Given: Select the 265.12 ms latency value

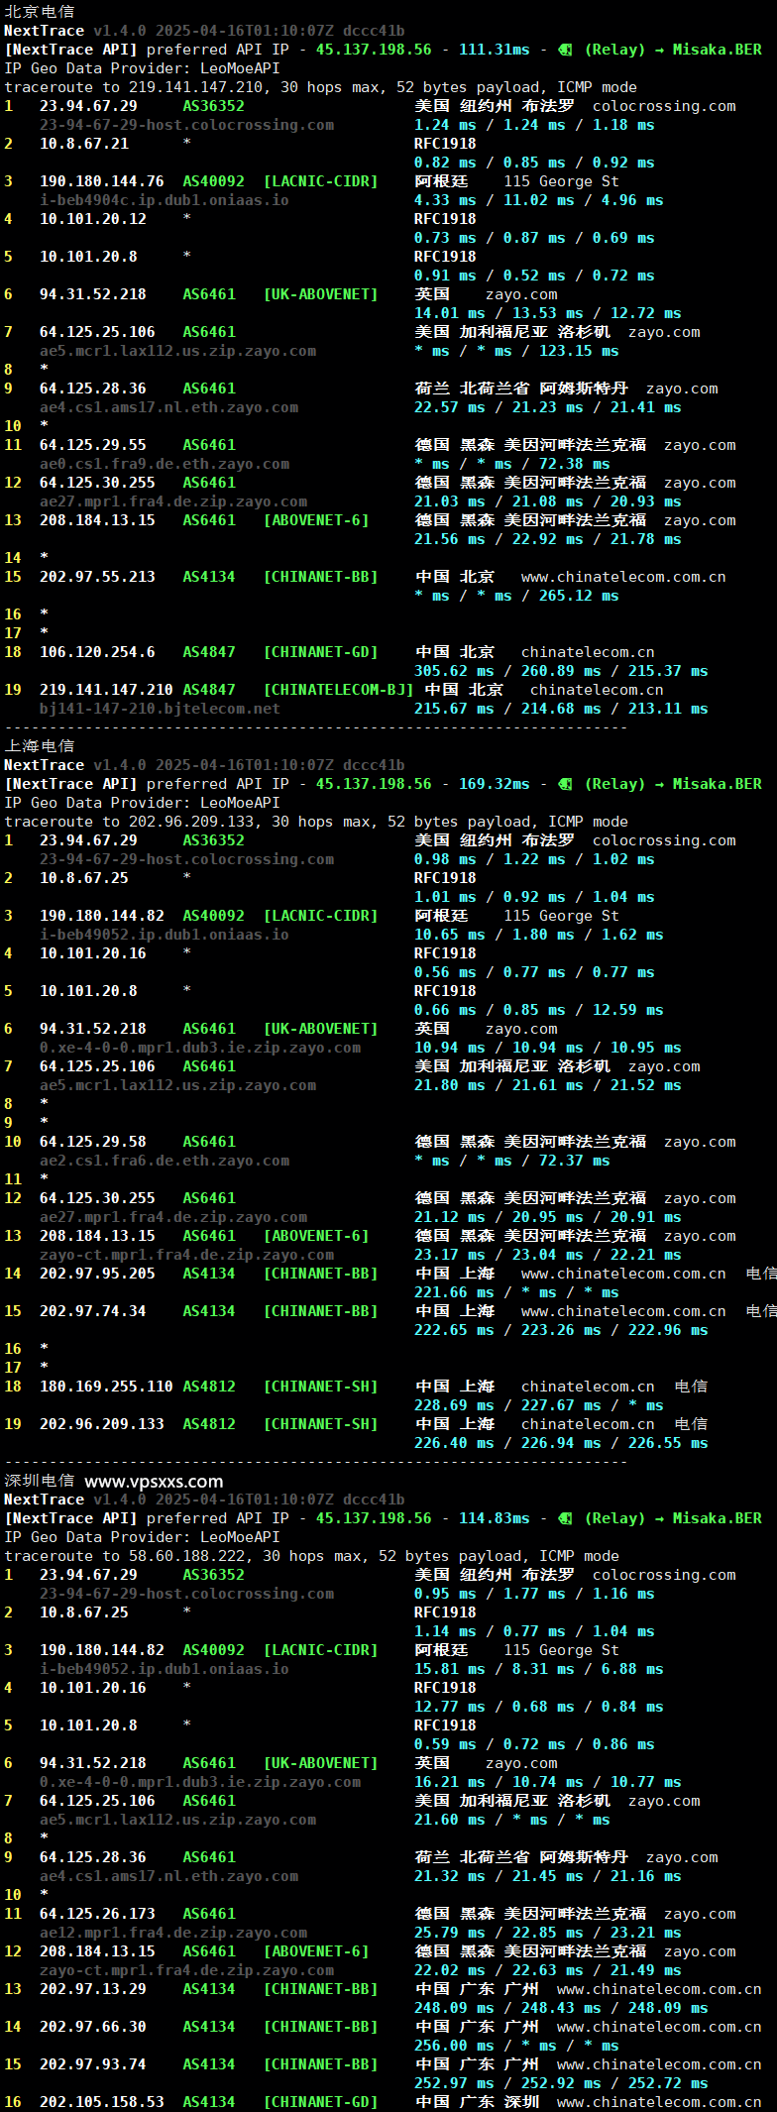Looking at the screenshot, I should click(579, 596).
